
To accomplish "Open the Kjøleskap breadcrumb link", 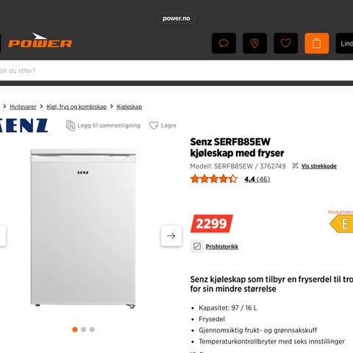I will tap(129, 107).
